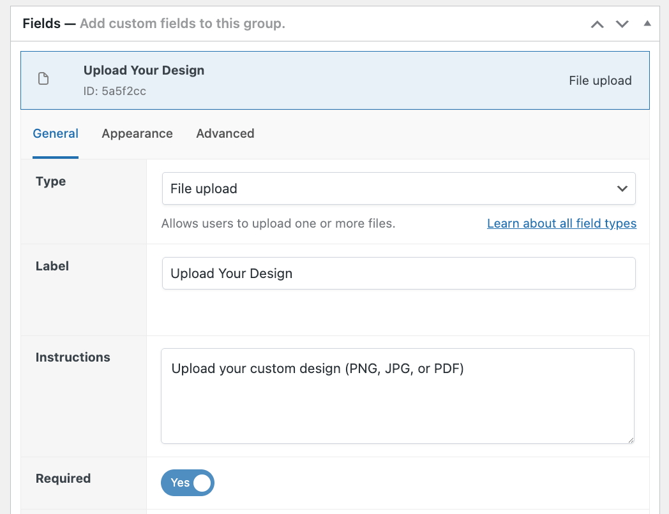
Task: Open the Advanced tab
Action: coord(225,133)
